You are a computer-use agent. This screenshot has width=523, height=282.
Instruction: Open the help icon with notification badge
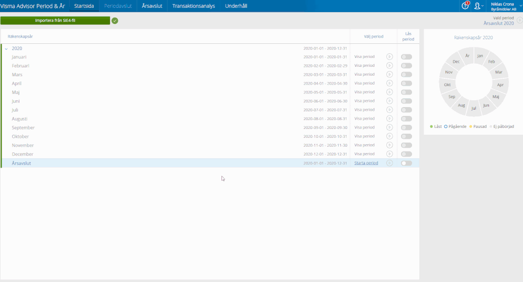pyautogui.click(x=465, y=6)
